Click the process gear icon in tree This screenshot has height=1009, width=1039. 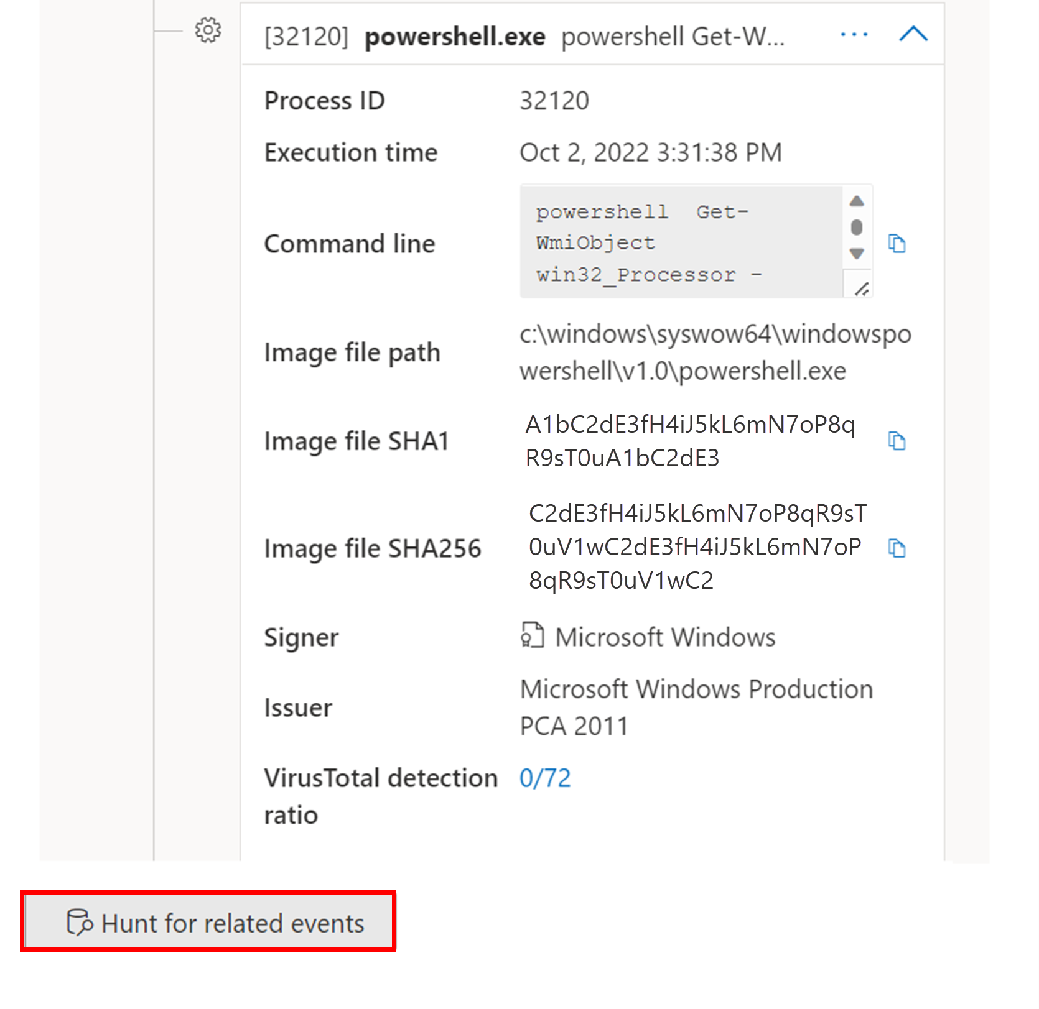click(208, 30)
